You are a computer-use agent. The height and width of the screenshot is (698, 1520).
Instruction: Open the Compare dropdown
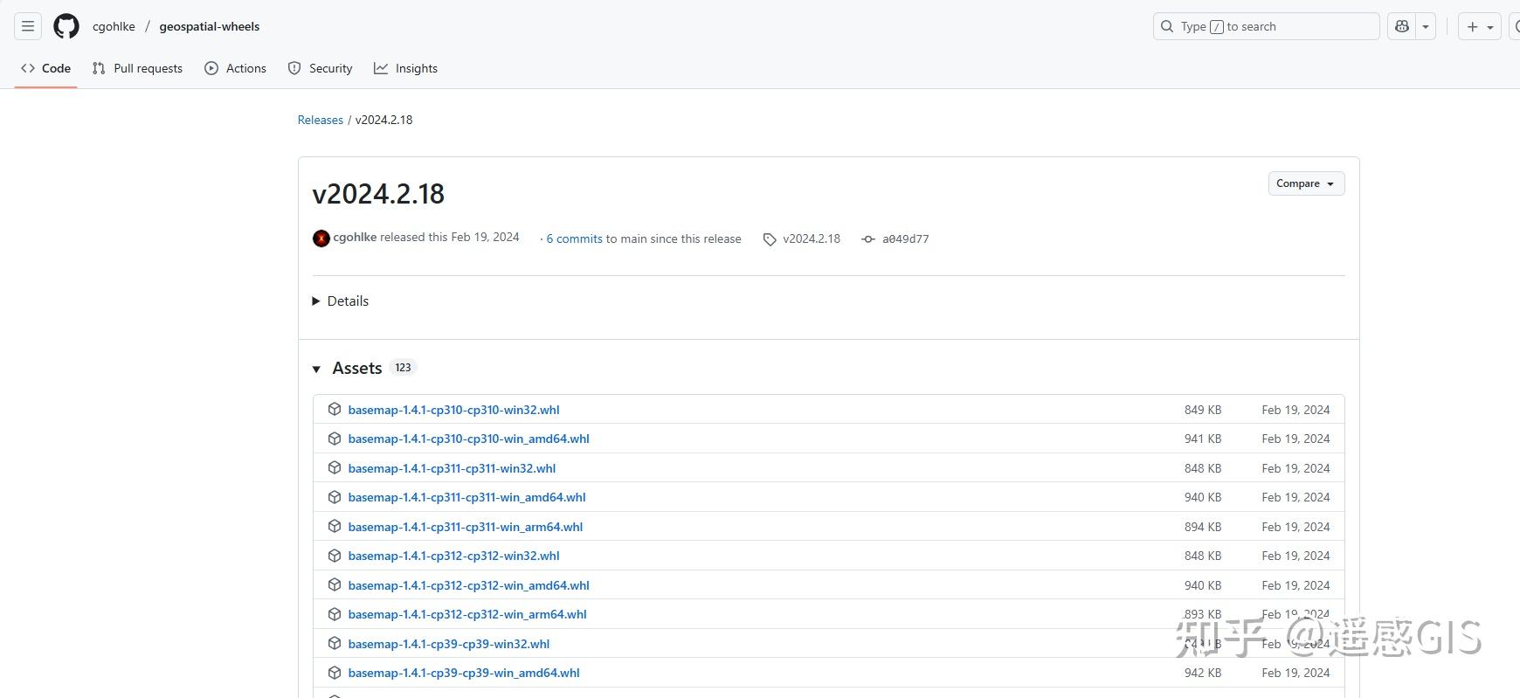tap(1306, 183)
